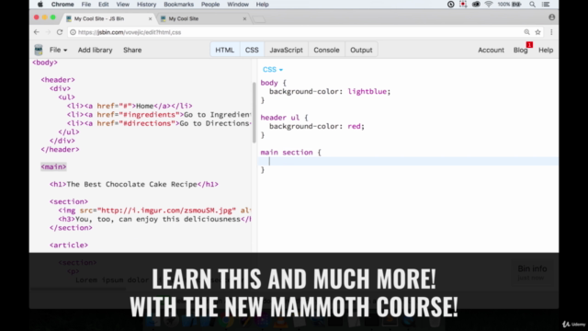
Task: Click the site info icon in address bar
Action: [x=73, y=32]
